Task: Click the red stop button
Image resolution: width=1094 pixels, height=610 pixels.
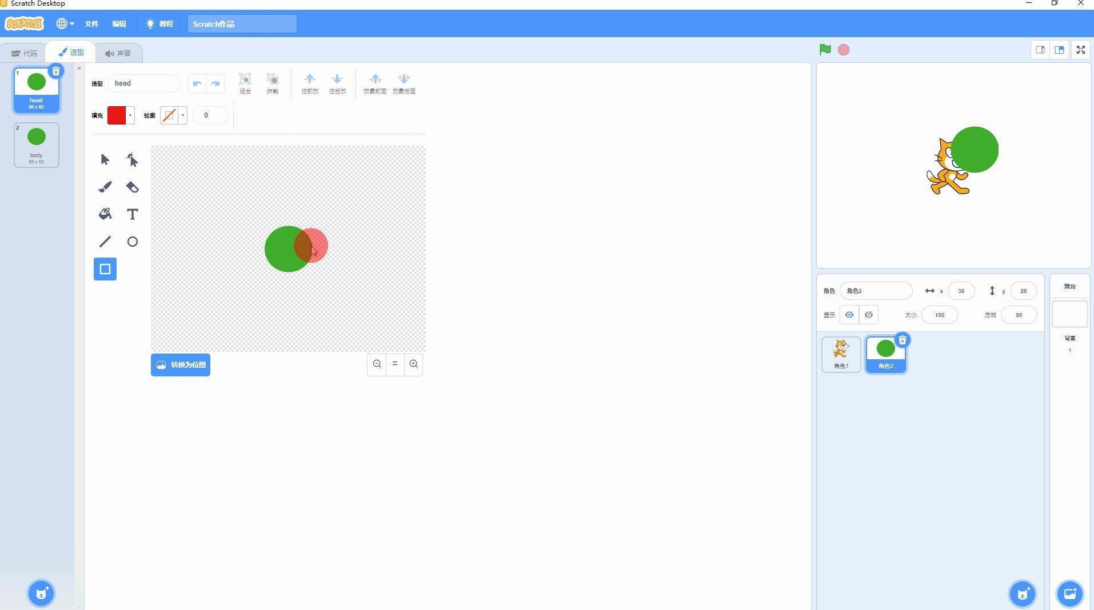Action: tap(844, 50)
